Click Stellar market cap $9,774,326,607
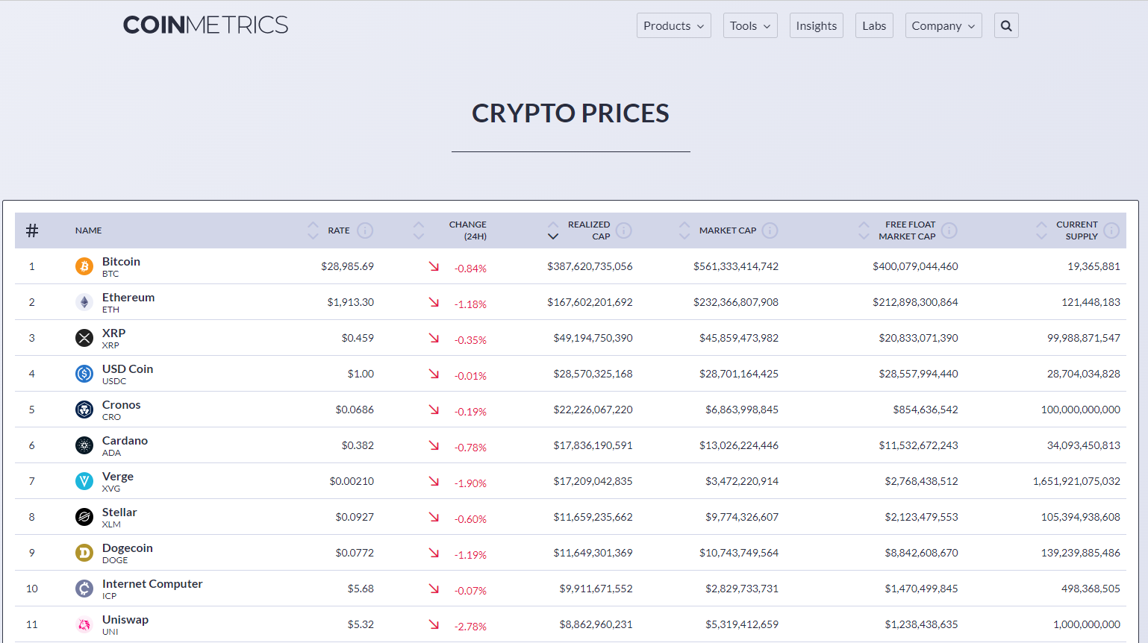1148x643 pixels. pyautogui.click(x=742, y=517)
